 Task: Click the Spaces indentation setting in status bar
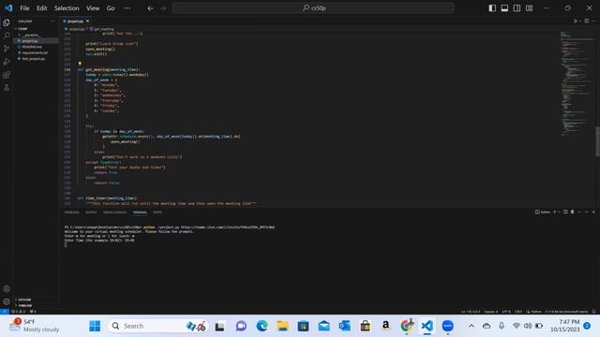(x=491, y=312)
